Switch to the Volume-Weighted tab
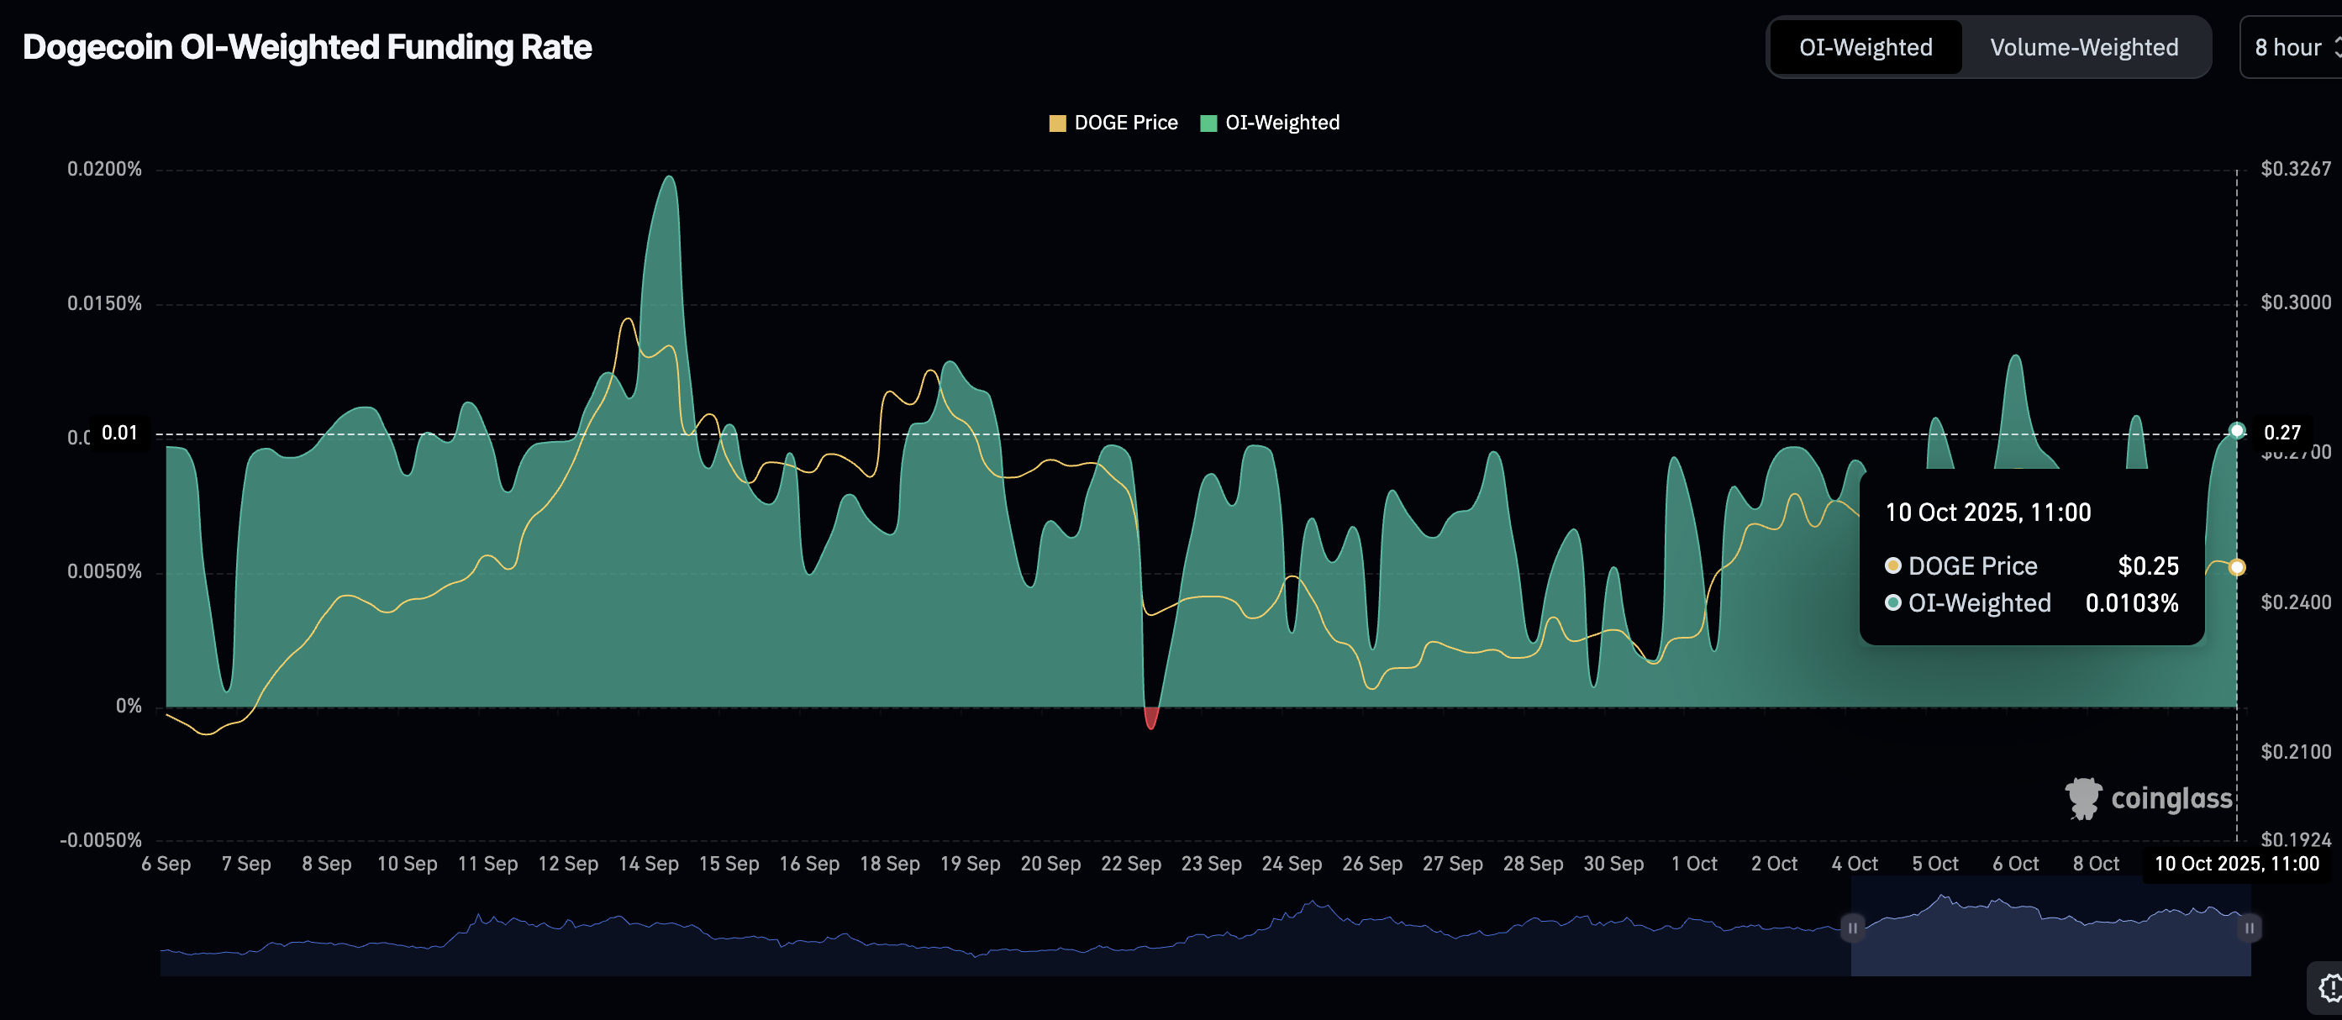 2084,47
